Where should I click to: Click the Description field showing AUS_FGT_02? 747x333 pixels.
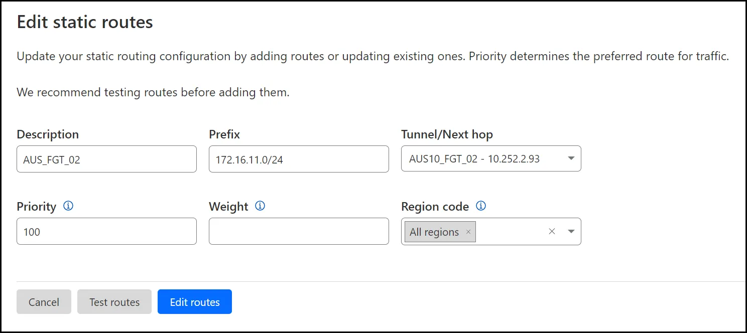point(106,158)
